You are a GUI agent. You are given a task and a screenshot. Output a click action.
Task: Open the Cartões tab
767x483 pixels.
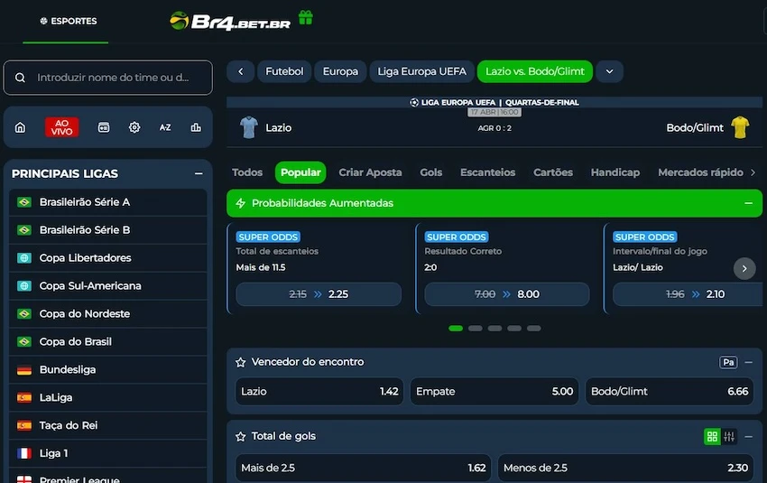click(x=553, y=172)
